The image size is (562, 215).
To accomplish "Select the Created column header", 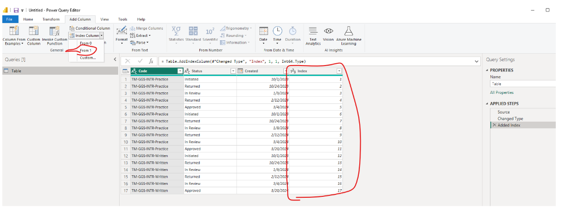I will (263, 71).
